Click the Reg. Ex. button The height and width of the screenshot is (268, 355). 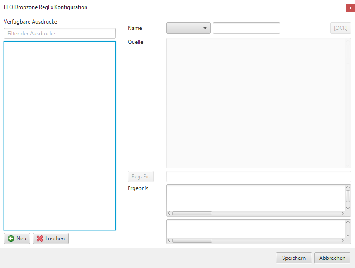pos(140,177)
